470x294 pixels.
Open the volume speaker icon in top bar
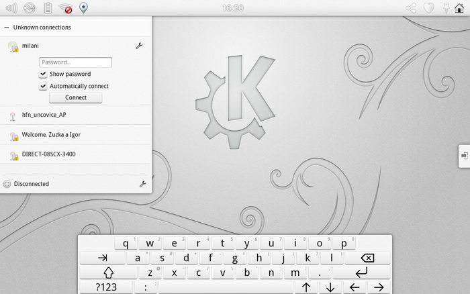pyautogui.click(x=11, y=8)
